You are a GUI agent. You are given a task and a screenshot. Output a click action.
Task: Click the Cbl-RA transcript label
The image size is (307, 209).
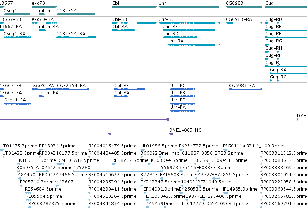(120, 27)
